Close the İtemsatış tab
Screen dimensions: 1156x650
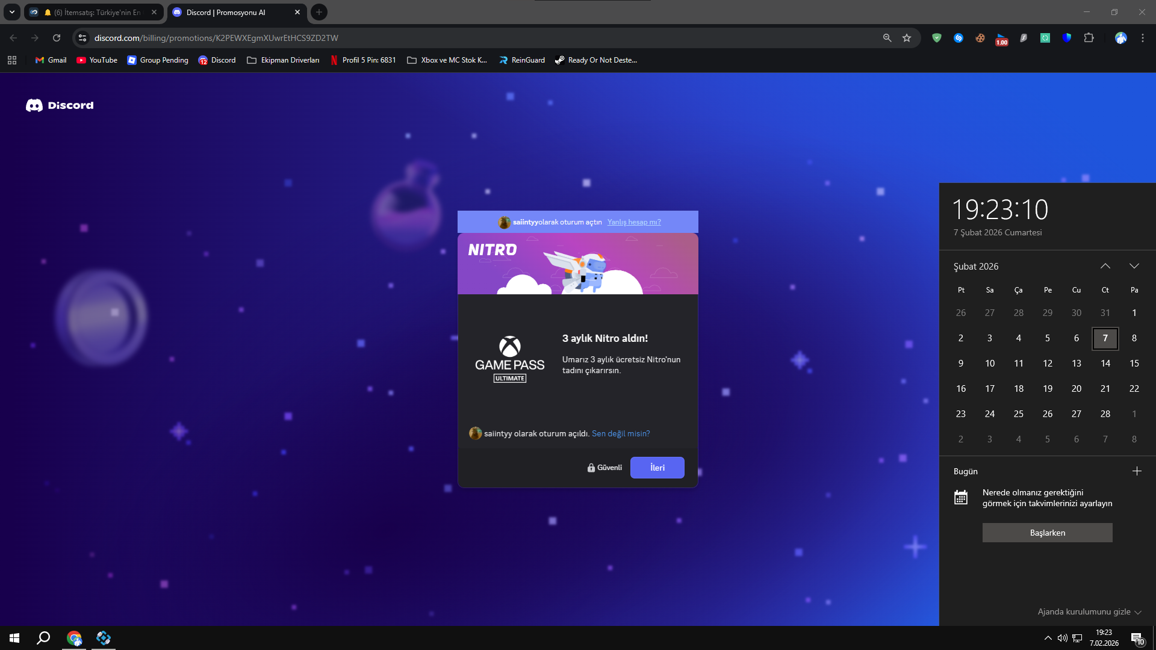154,12
